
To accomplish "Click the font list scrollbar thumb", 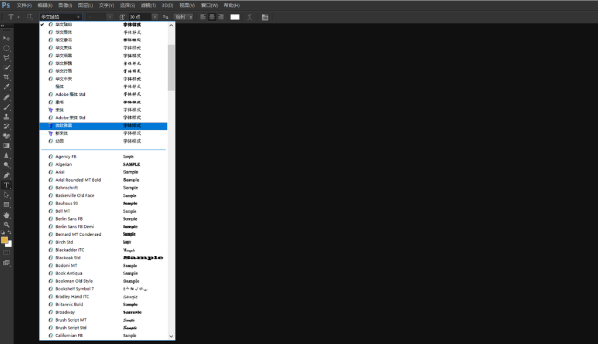I will pos(171,67).
